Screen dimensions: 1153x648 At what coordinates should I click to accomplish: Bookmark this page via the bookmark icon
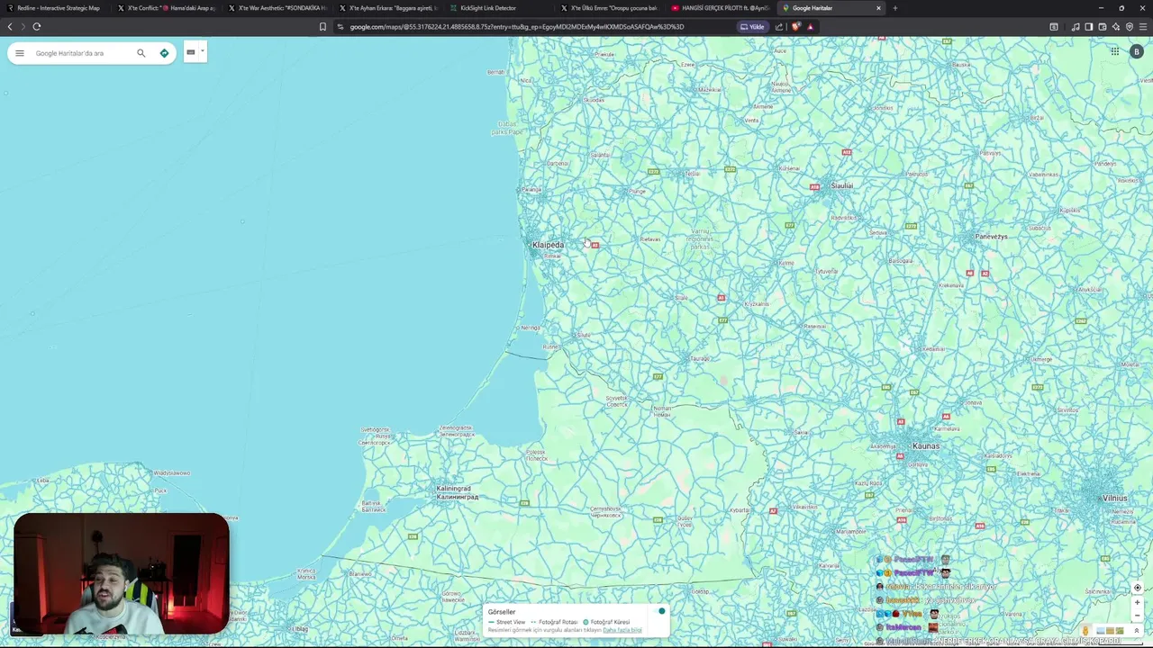(322, 26)
